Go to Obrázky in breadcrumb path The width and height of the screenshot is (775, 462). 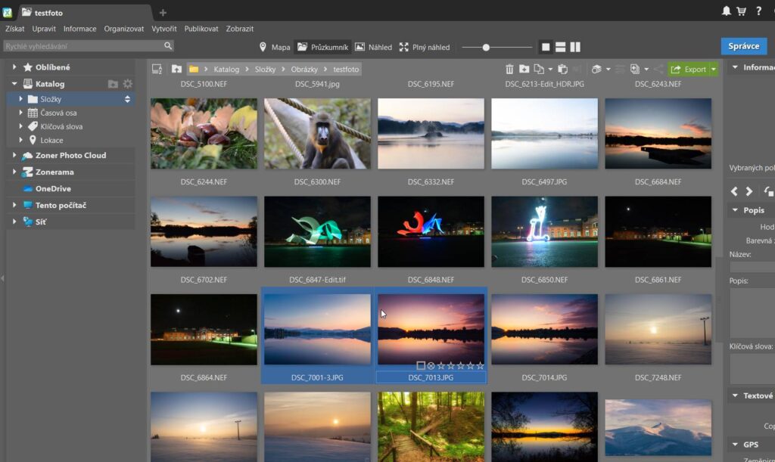(x=304, y=69)
